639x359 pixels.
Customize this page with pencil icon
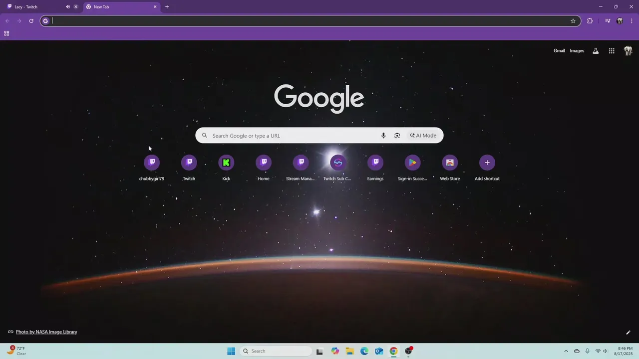(628, 333)
